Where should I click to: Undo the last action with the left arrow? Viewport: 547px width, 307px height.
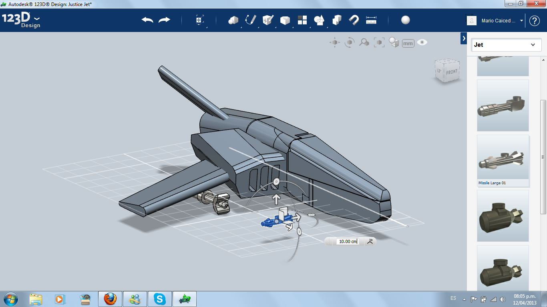click(147, 20)
